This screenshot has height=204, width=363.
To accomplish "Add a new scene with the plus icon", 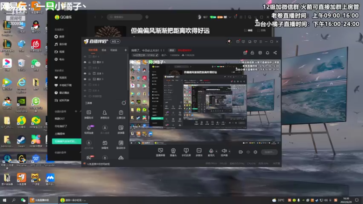I will [126, 50].
